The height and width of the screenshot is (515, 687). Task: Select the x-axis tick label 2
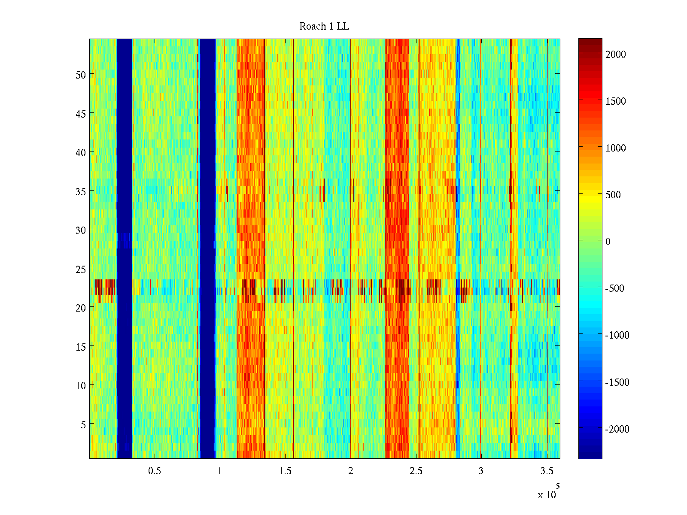point(351,471)
